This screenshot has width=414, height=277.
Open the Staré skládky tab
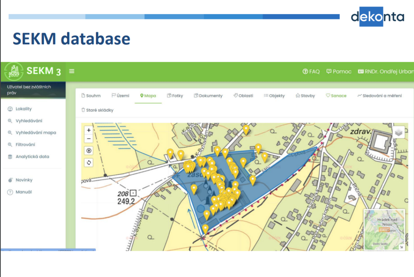(97, 110)
